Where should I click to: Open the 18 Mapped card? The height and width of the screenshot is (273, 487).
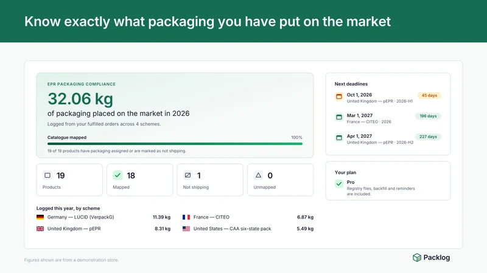pyautogui.click(x=140, y=180)
